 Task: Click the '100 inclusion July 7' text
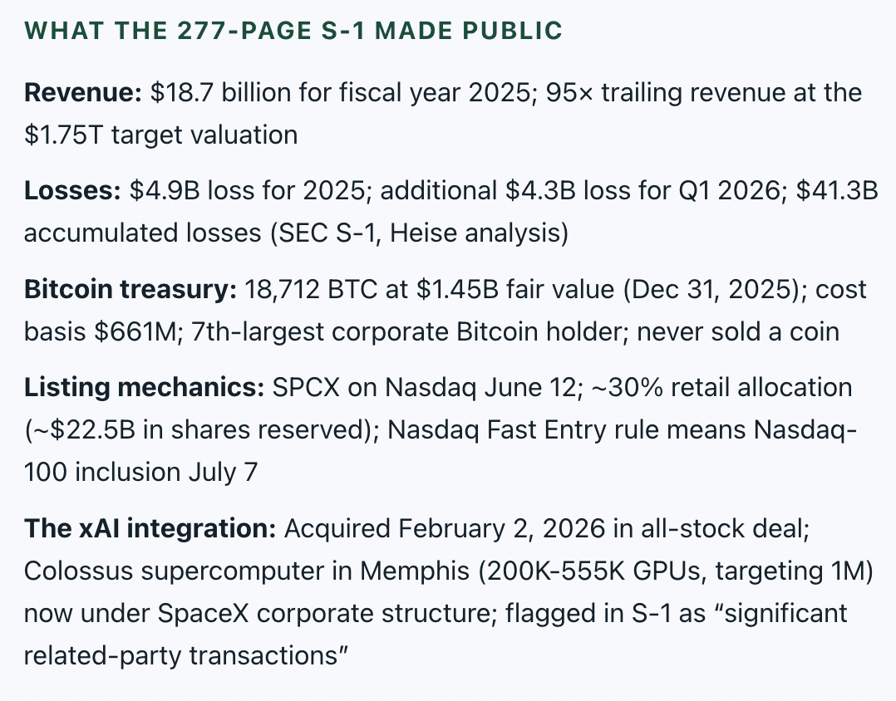[140, 473]
